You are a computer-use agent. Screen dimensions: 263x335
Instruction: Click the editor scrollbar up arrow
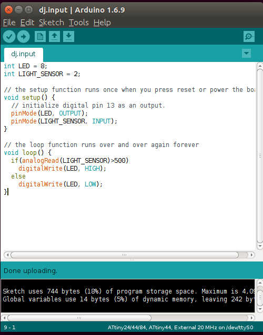[260, 66]
